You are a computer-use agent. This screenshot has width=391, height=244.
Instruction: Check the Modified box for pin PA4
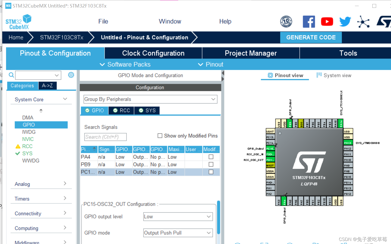tap(211, 157)
